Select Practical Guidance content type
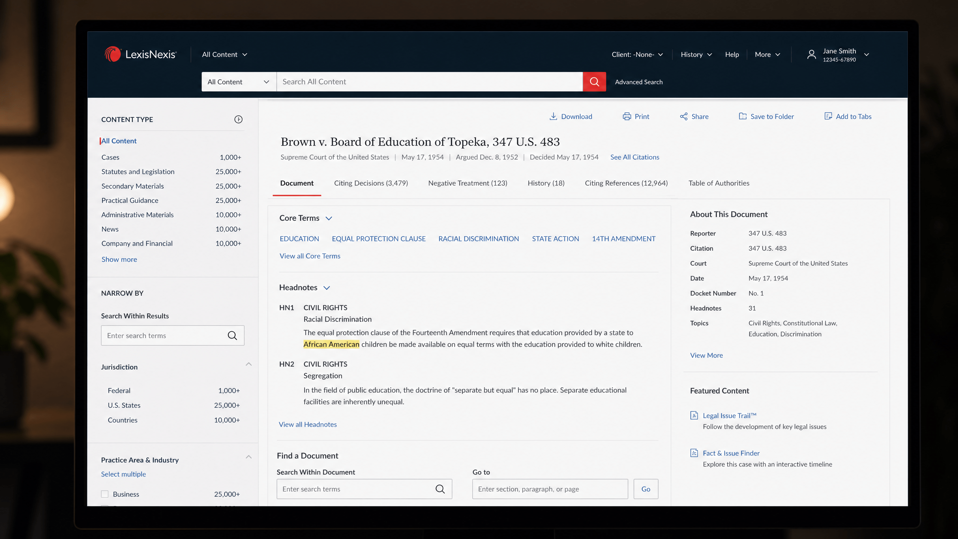958x539 pixels. 171,200
